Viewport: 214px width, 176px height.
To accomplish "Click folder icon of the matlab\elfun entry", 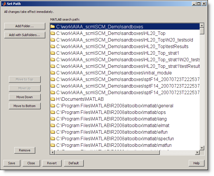I will click(53, 132).
